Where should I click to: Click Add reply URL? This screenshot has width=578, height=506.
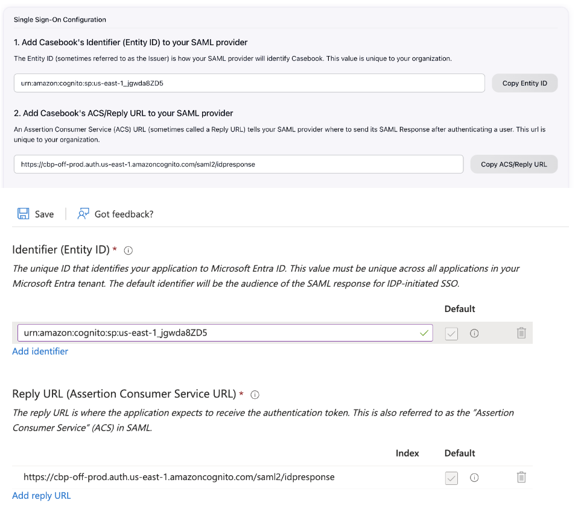41,495
